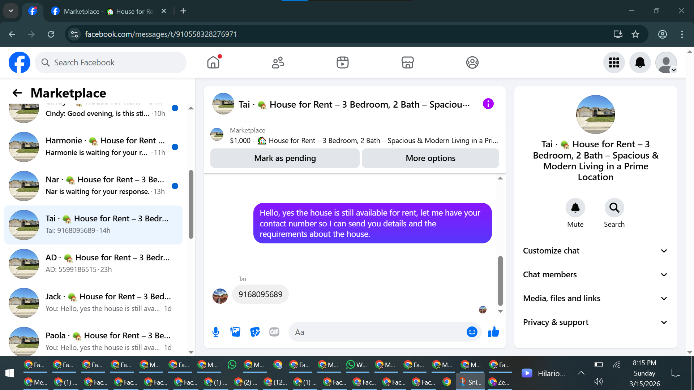Open a new browser tab
This screenshot has height=390, width=694.
point(183,11)
